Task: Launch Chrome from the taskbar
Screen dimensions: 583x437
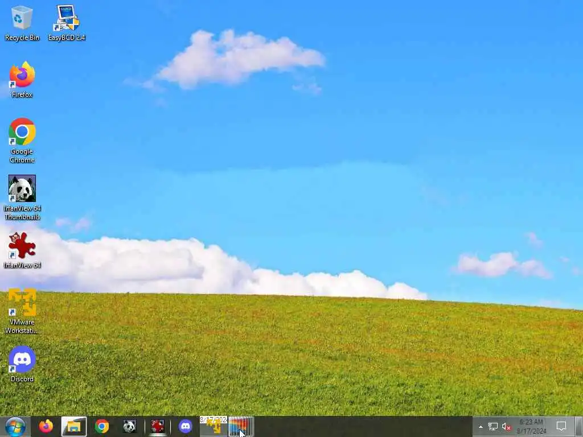Action: [101, 427]
